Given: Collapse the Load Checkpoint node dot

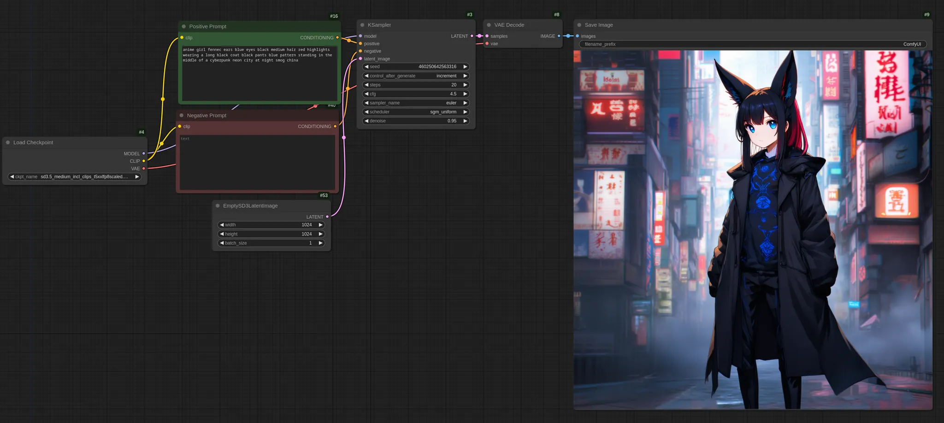Looking at the screenshot, I should click(8, 143).
